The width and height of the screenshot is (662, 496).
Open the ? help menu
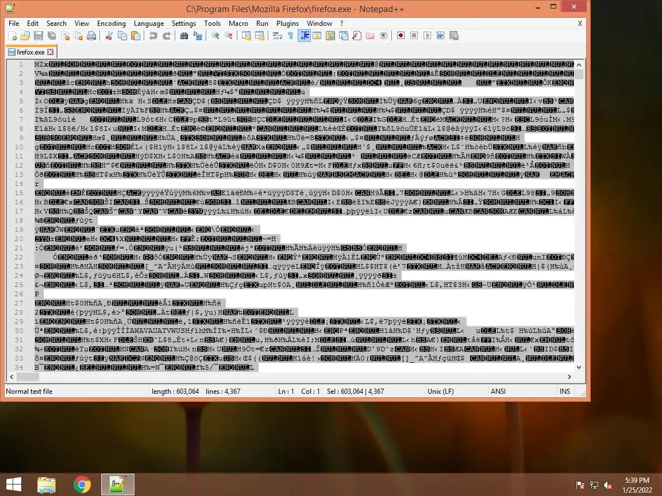click(x=341, y=24)
